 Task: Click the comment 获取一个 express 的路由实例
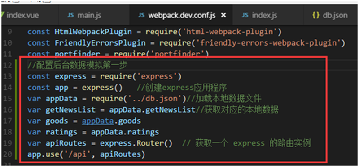click(x=246, y=143)
